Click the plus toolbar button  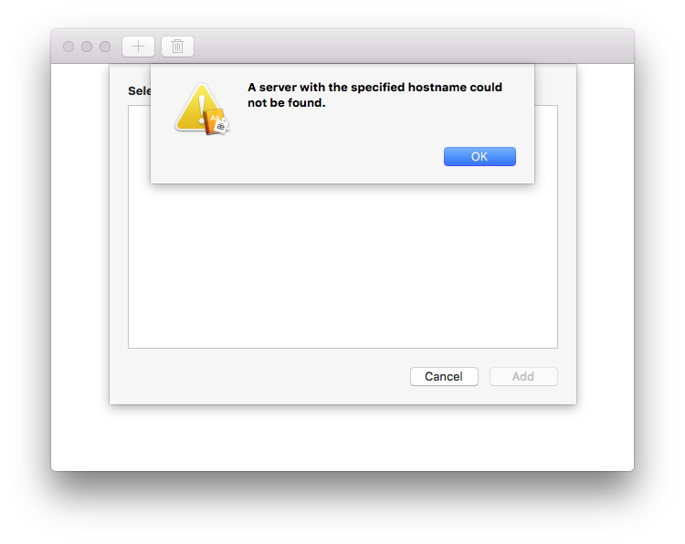138,47
